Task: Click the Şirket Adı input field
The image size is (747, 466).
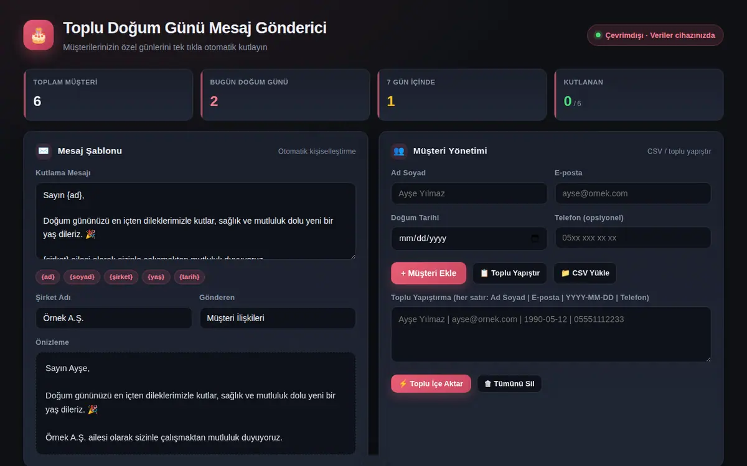Action: tap(114, 318)
